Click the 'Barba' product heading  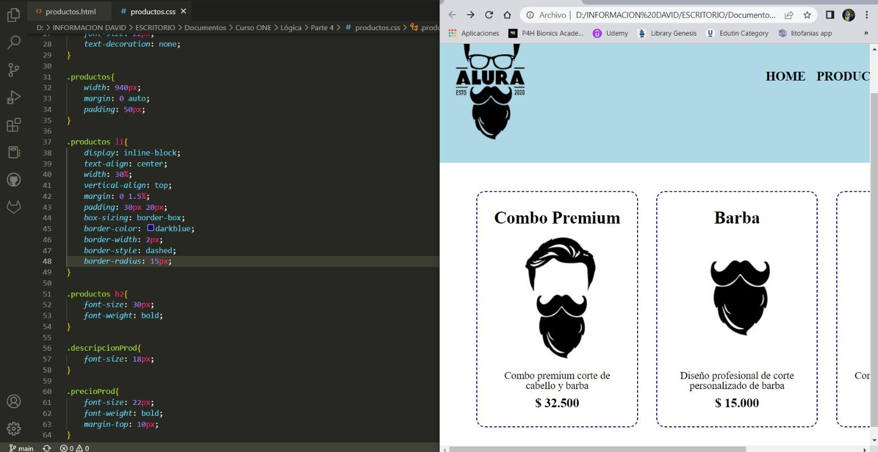737,218
